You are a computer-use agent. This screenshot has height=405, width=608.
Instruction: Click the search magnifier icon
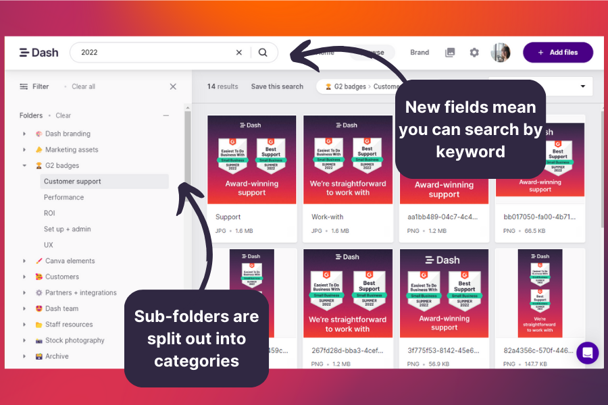[263, 53]
